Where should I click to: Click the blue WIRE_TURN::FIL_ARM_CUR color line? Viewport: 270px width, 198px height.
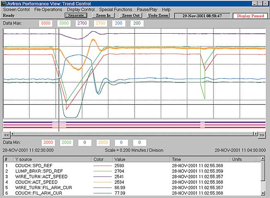[x=103, y=188]
